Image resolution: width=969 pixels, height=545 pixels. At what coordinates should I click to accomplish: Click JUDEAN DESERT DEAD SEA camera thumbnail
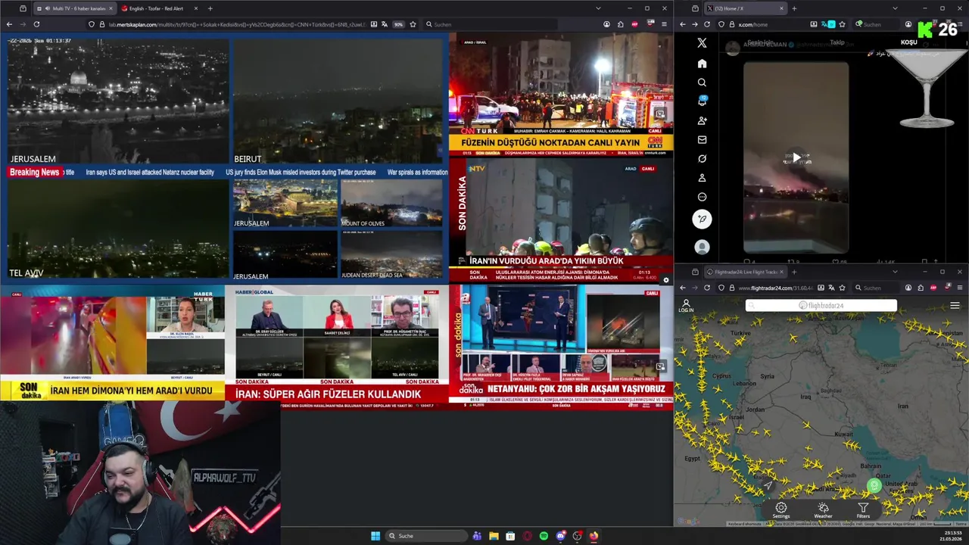(x=391, y=255)
